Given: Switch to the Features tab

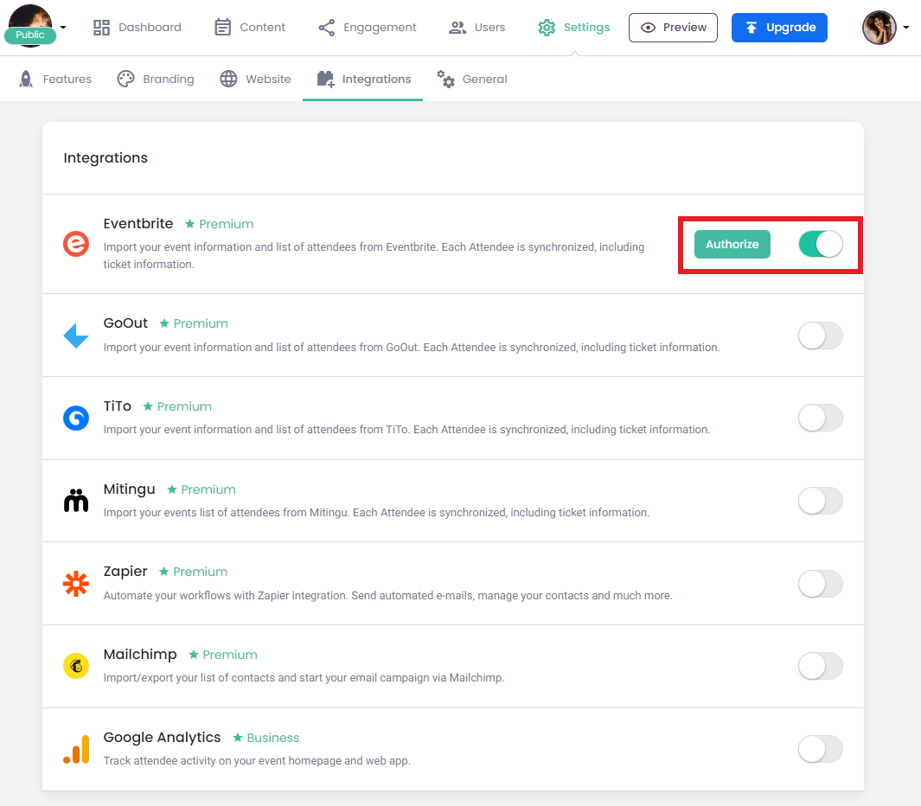Looking at the screenshot, I should (x=55, y=79).
